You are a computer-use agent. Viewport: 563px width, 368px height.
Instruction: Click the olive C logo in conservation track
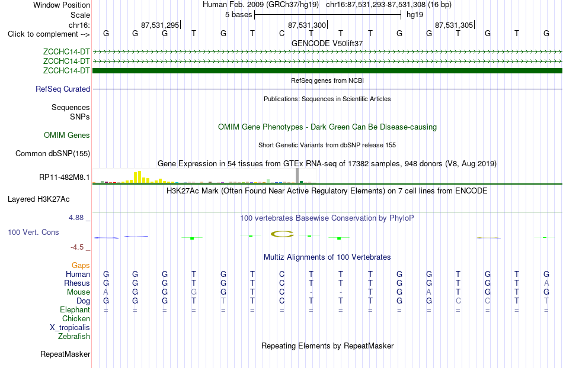(x=282, y=234)
